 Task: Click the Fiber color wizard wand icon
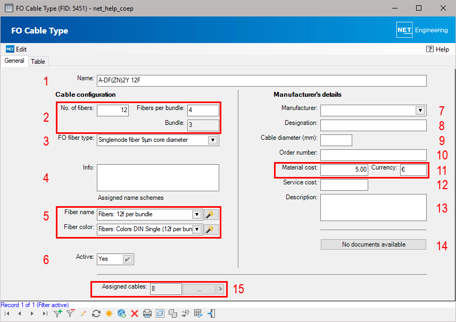pyautogui.click(x=211, y=230)
